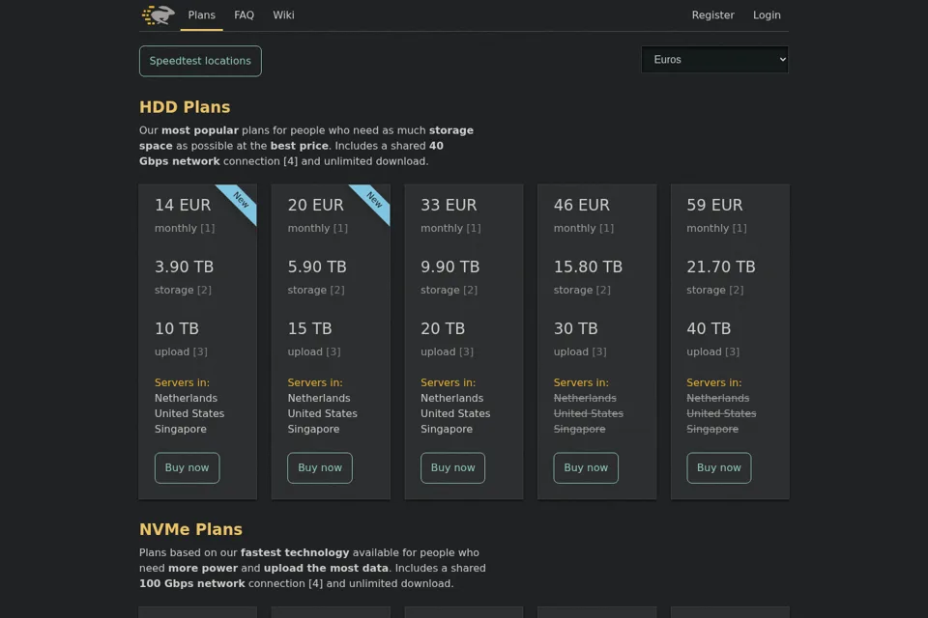Click struck-through Netherlands in 46 EUR card

(585, 398)
